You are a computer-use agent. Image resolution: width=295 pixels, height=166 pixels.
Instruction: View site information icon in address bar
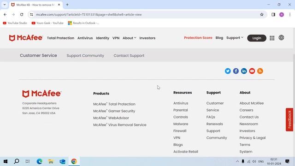click(31, 14)
